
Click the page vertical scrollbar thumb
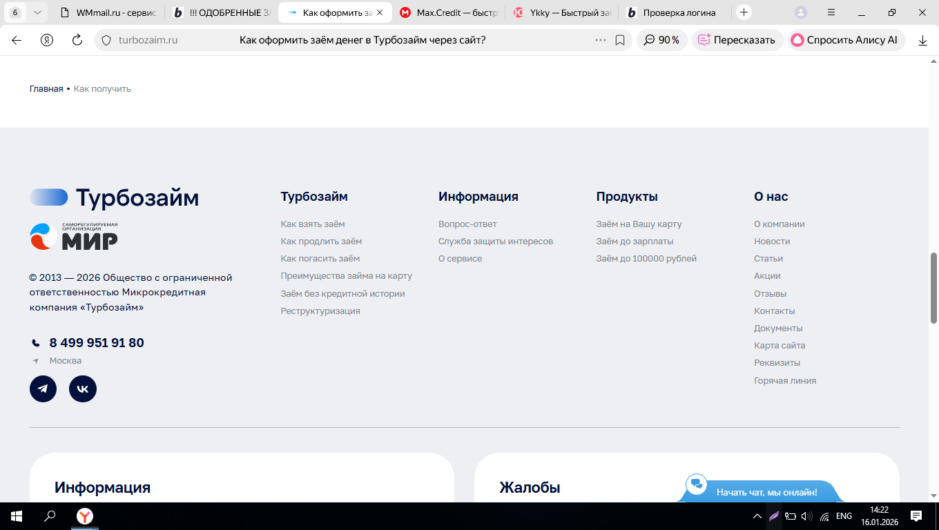(933, 288)
